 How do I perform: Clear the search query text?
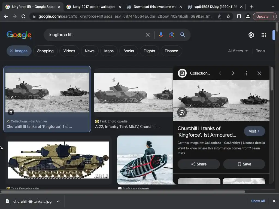147,35
